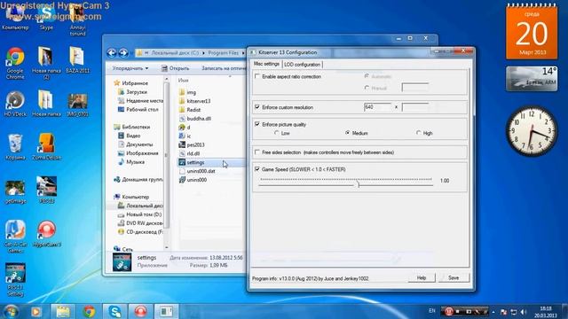
Task: Click the custom resolution height field
Action: pos(415,107)
